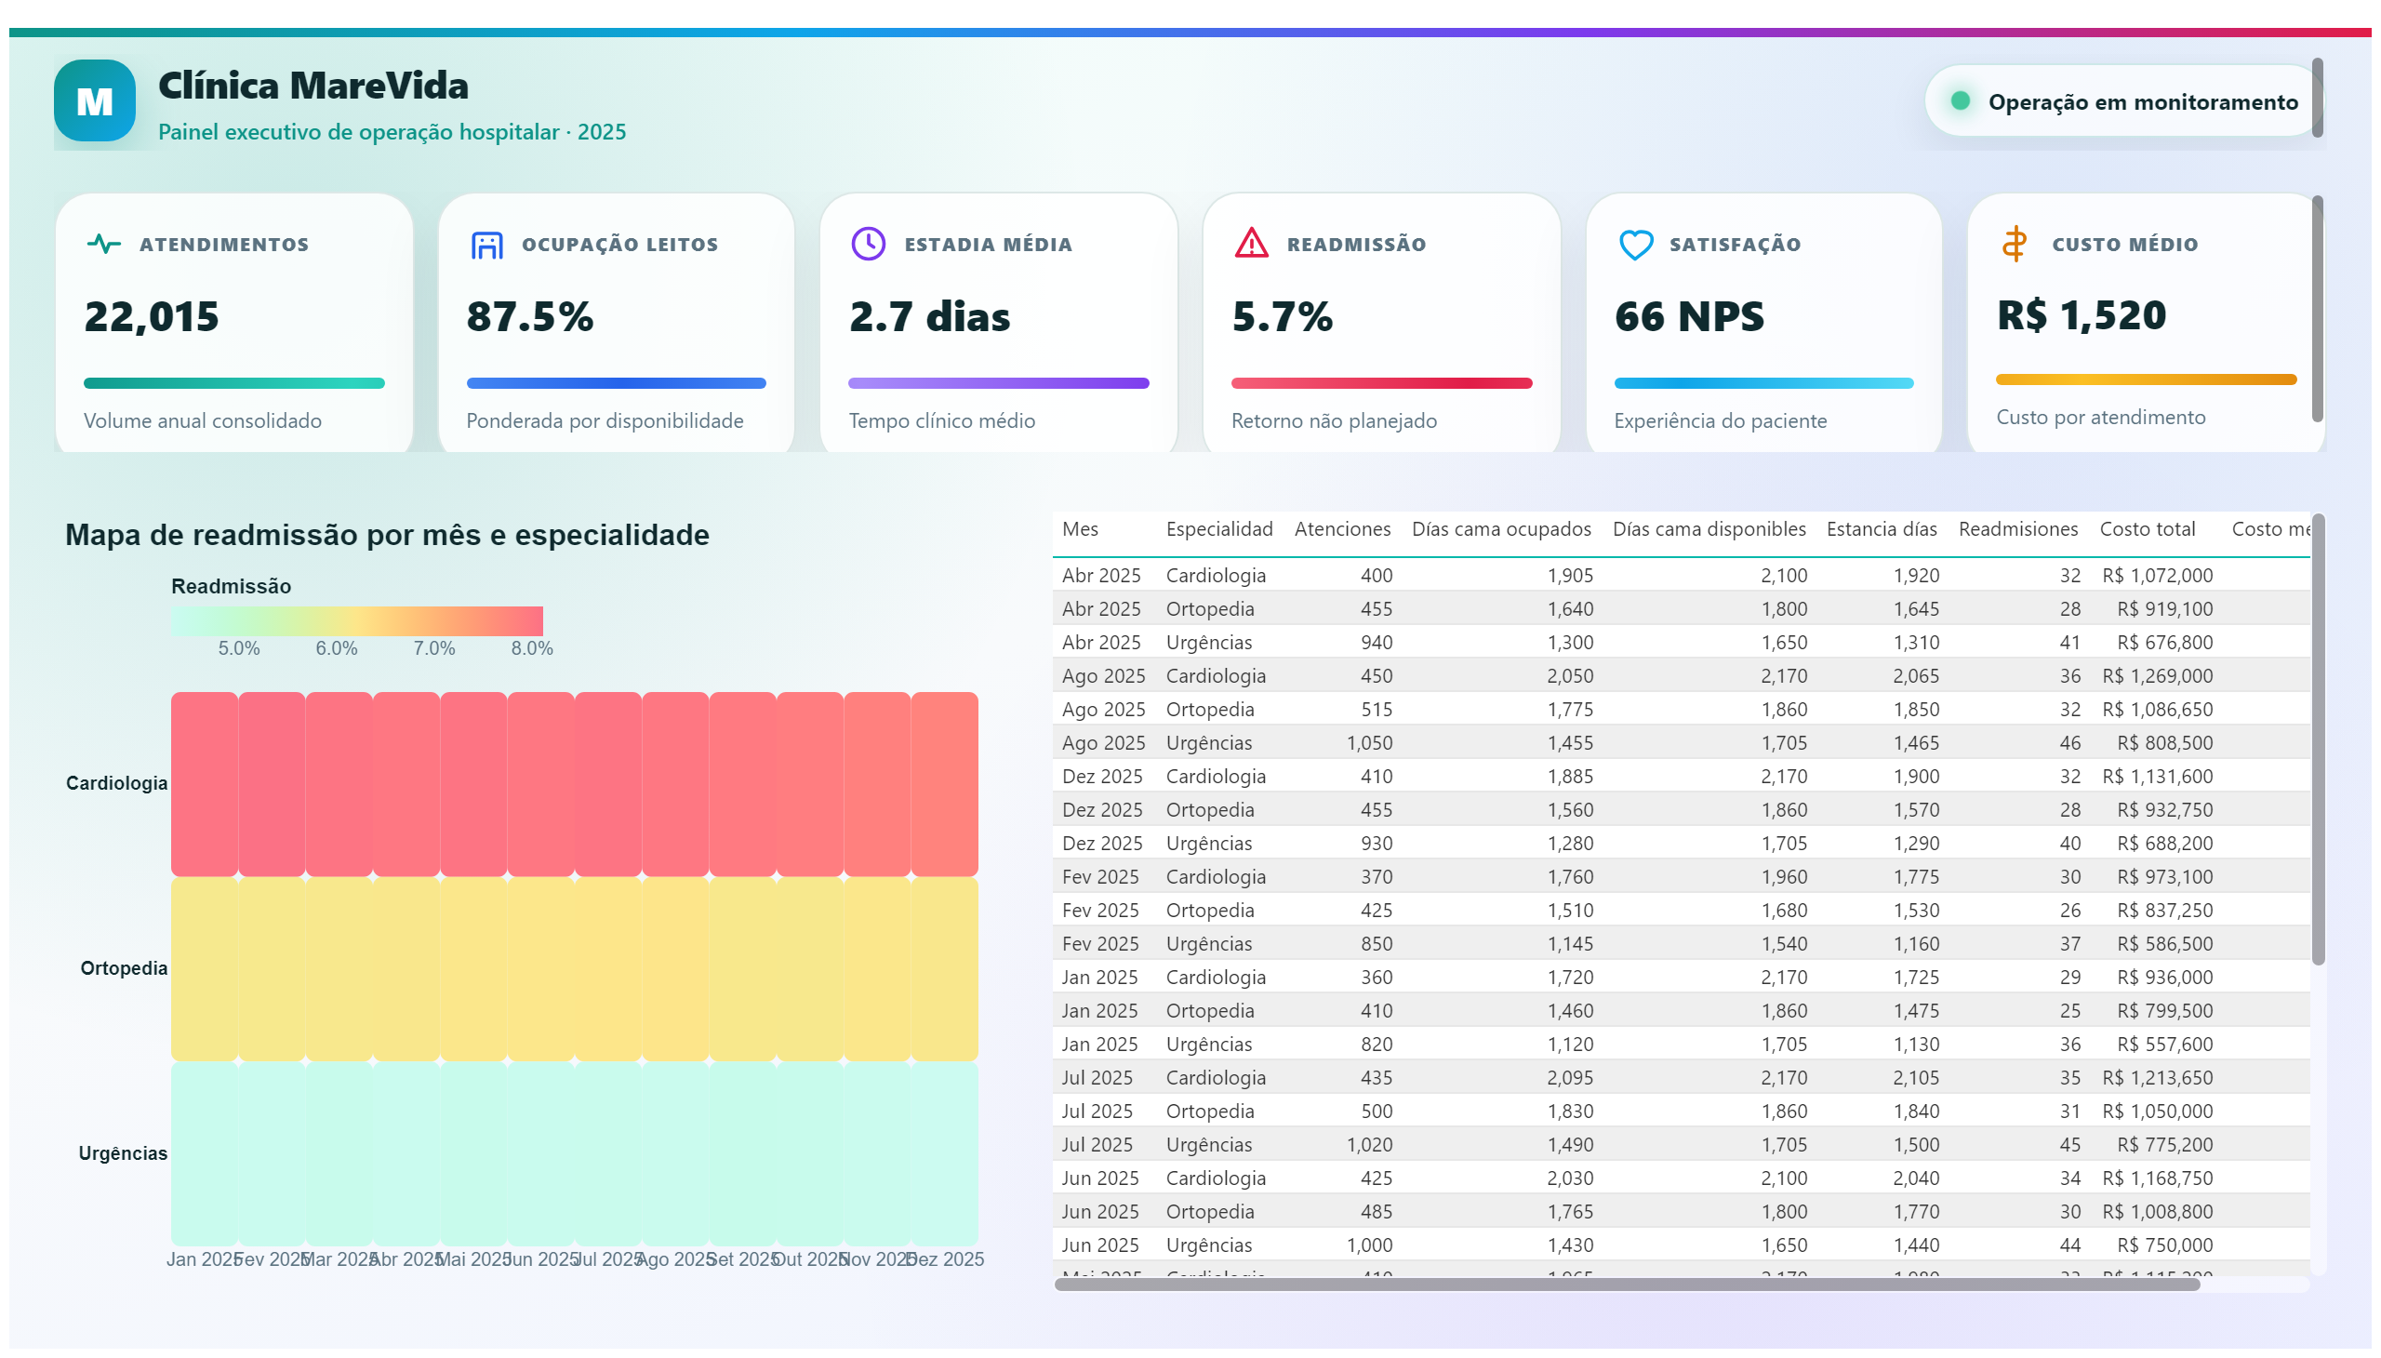Screen dimensions: 2381x1358
Task: Click the Readmisiones column header
Action: 2018,529
